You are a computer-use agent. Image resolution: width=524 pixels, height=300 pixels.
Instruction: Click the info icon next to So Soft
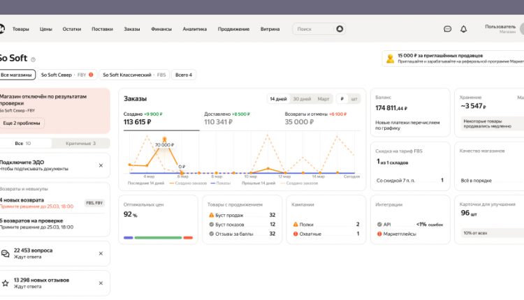(x=33, y=59)
